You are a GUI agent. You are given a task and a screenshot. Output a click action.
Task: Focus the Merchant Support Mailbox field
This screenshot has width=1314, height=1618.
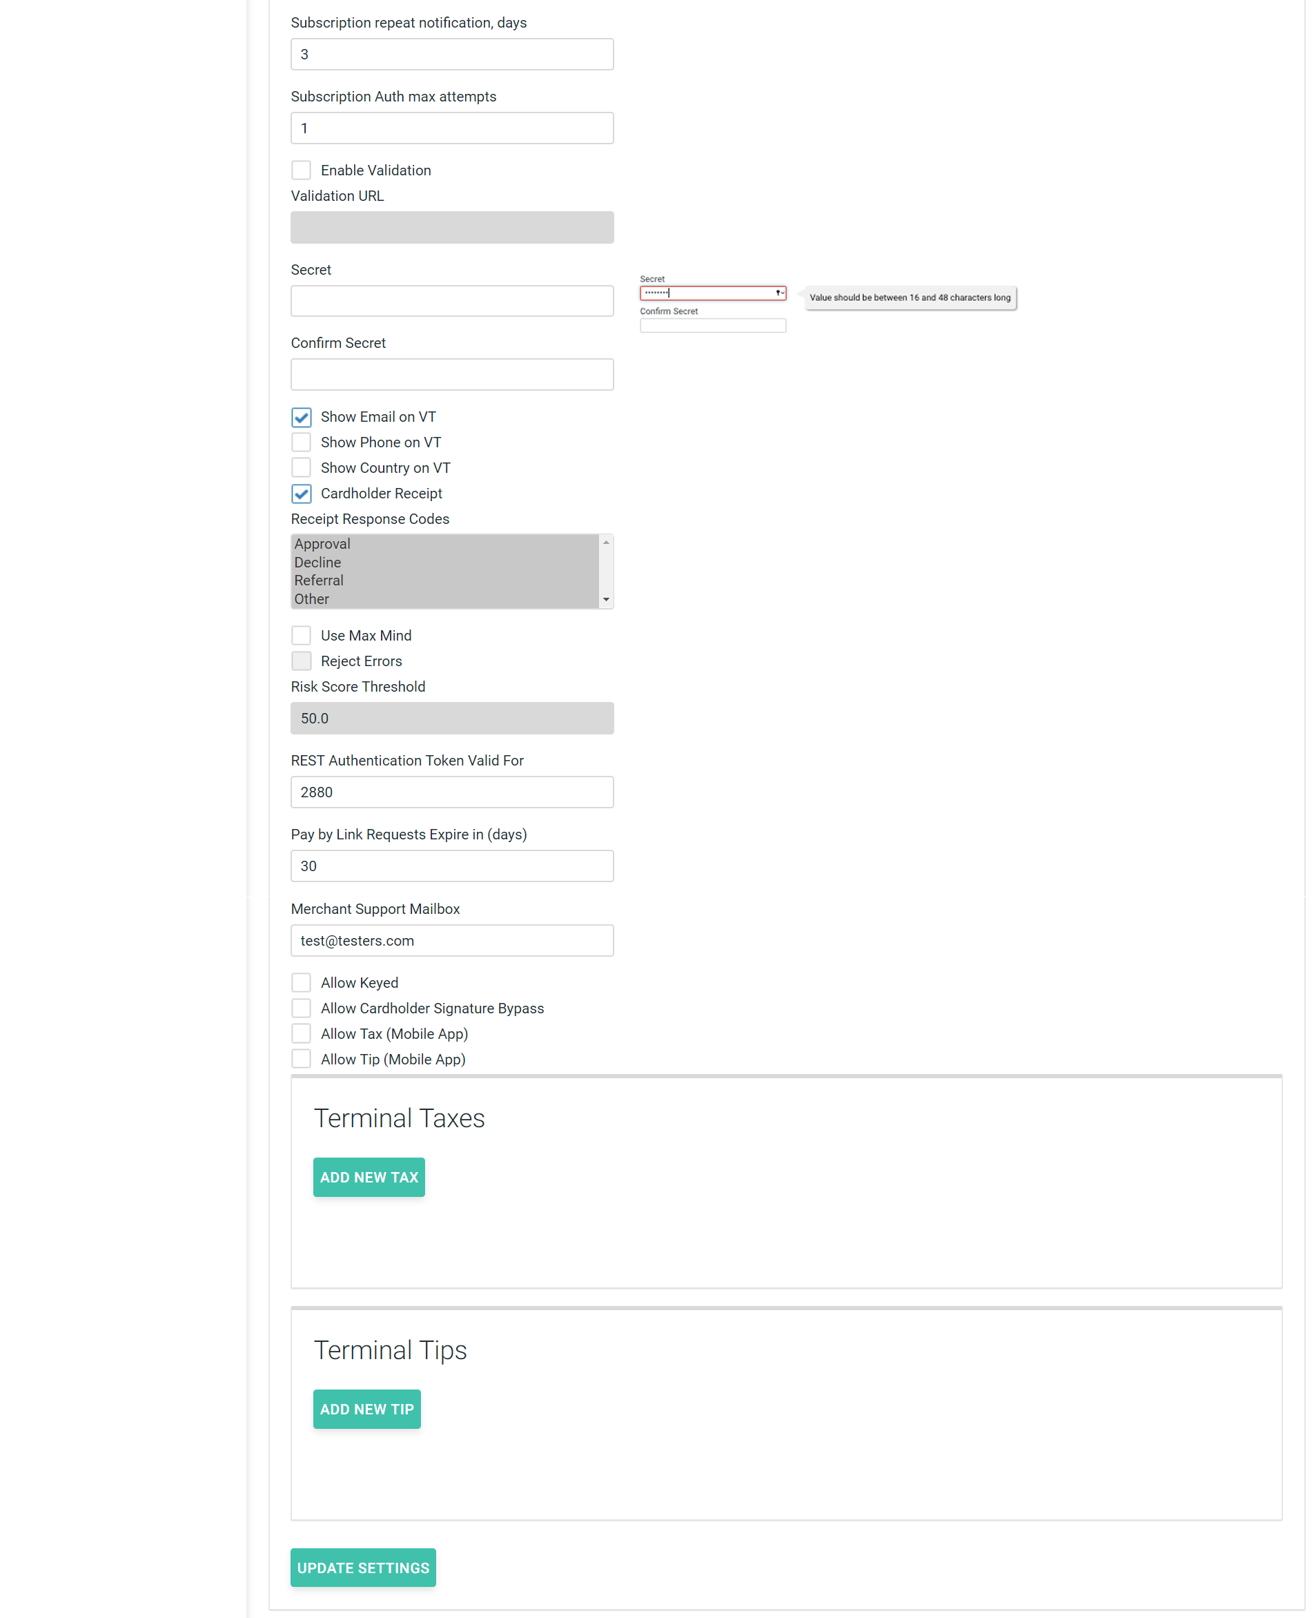452,940
